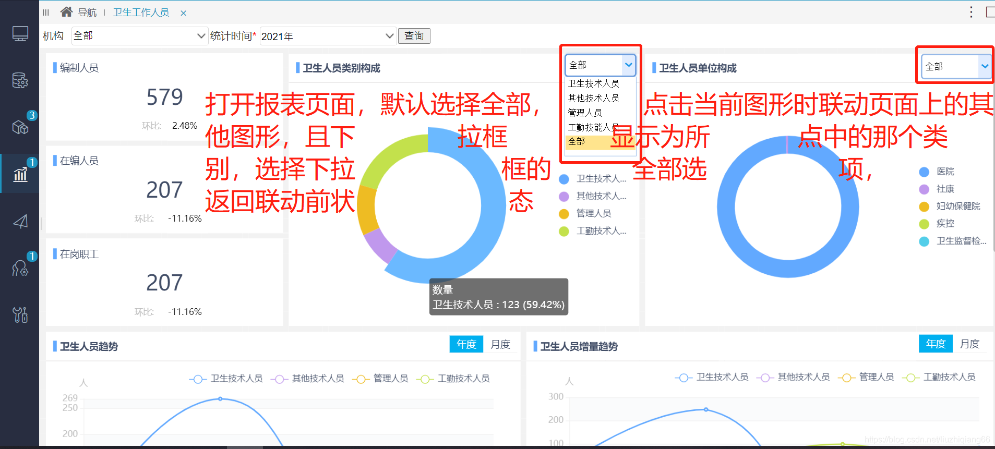The image size is (995, 449).
Task: Open the monitor icon in left sidebar
Action: [x=20, y=34]
